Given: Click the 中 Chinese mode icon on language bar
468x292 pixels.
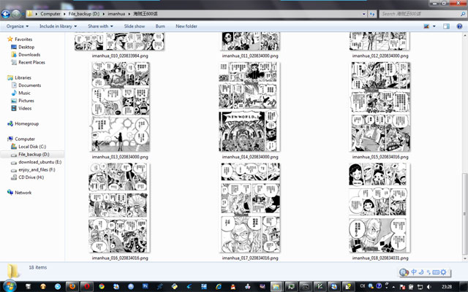Looking at the screenshot, I should (x=414, y=272).
